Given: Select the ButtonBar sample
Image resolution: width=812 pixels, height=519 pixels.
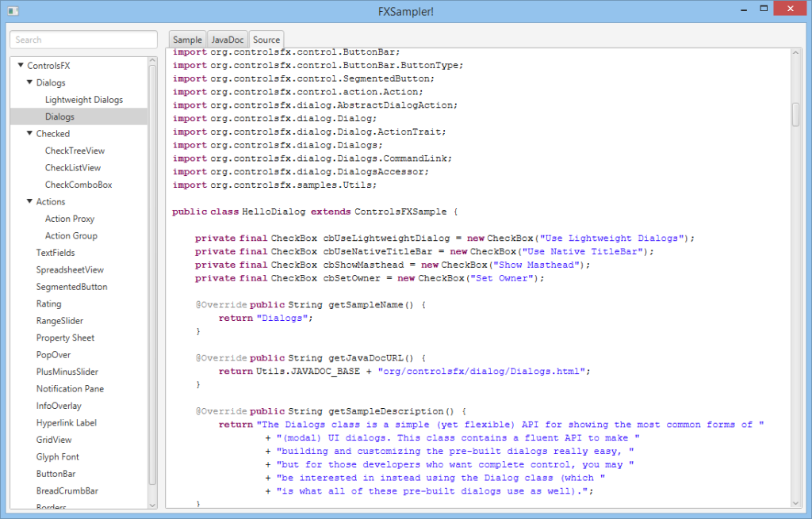Looking at the screenshot, I should 56,474.
